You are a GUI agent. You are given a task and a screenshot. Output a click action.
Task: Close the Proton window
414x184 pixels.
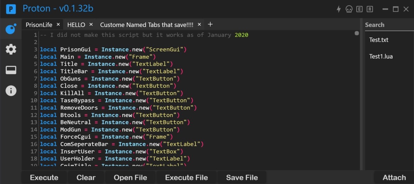click(406, 9)
